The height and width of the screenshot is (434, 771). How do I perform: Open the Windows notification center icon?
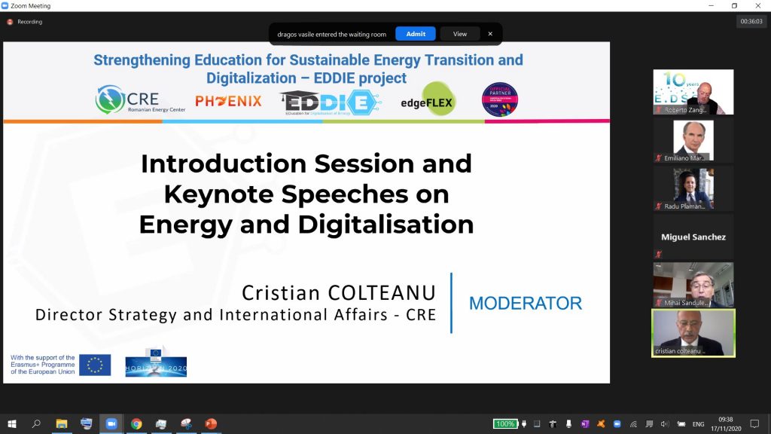(x=756, y=423)
